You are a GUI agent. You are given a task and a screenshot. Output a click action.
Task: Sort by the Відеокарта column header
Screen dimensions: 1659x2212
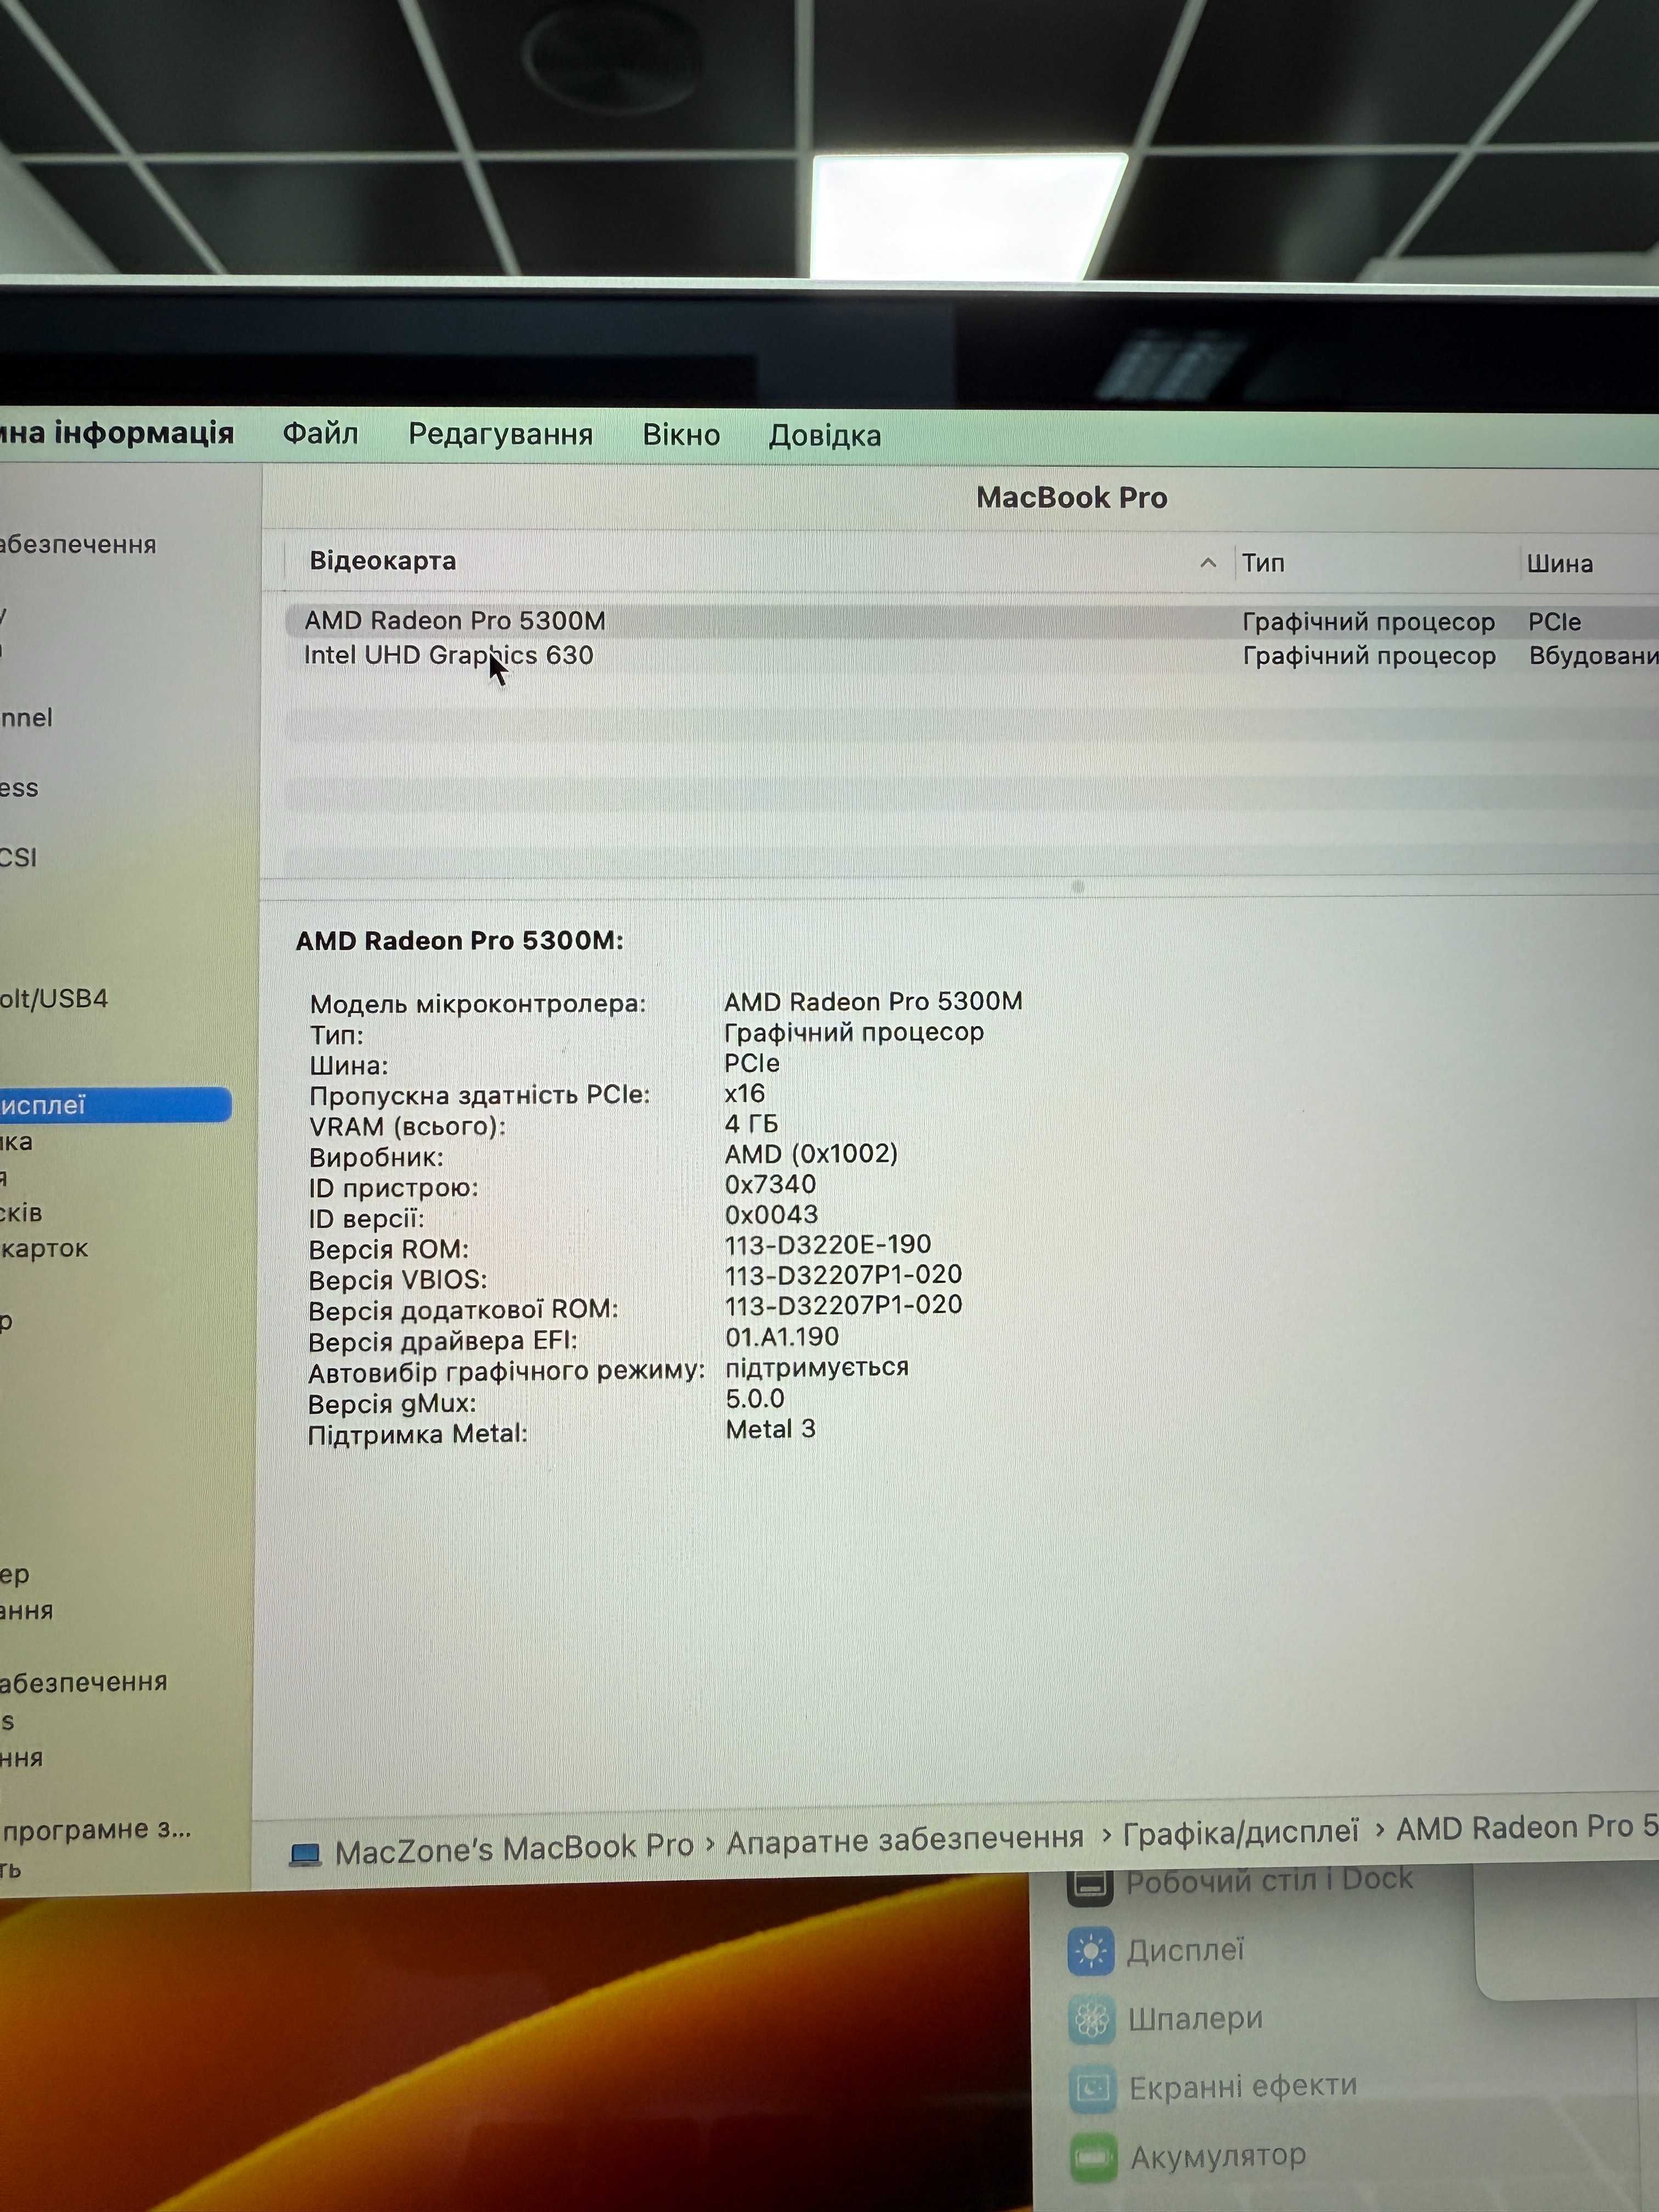point(383,561)
